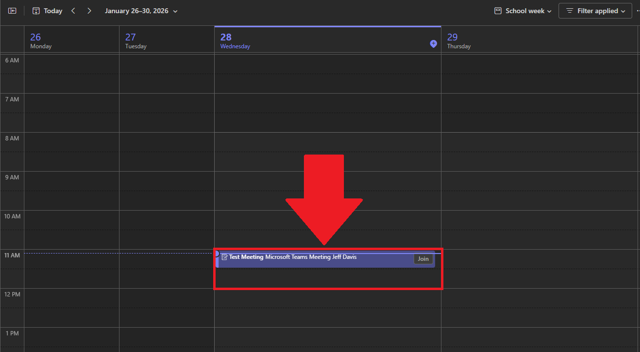Click the previous week arrow

point(73,11)
